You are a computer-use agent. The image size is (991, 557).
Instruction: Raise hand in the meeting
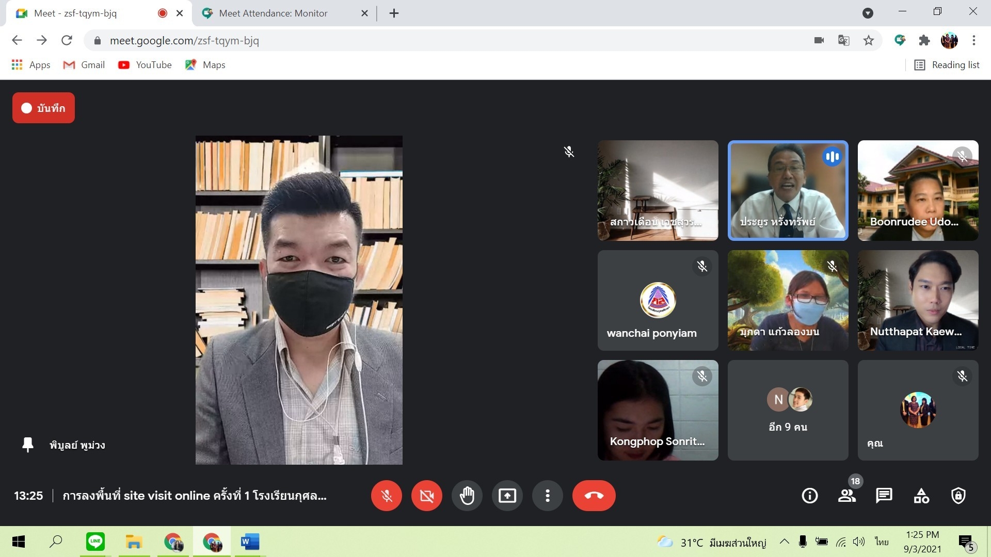(x=467, y=496)
